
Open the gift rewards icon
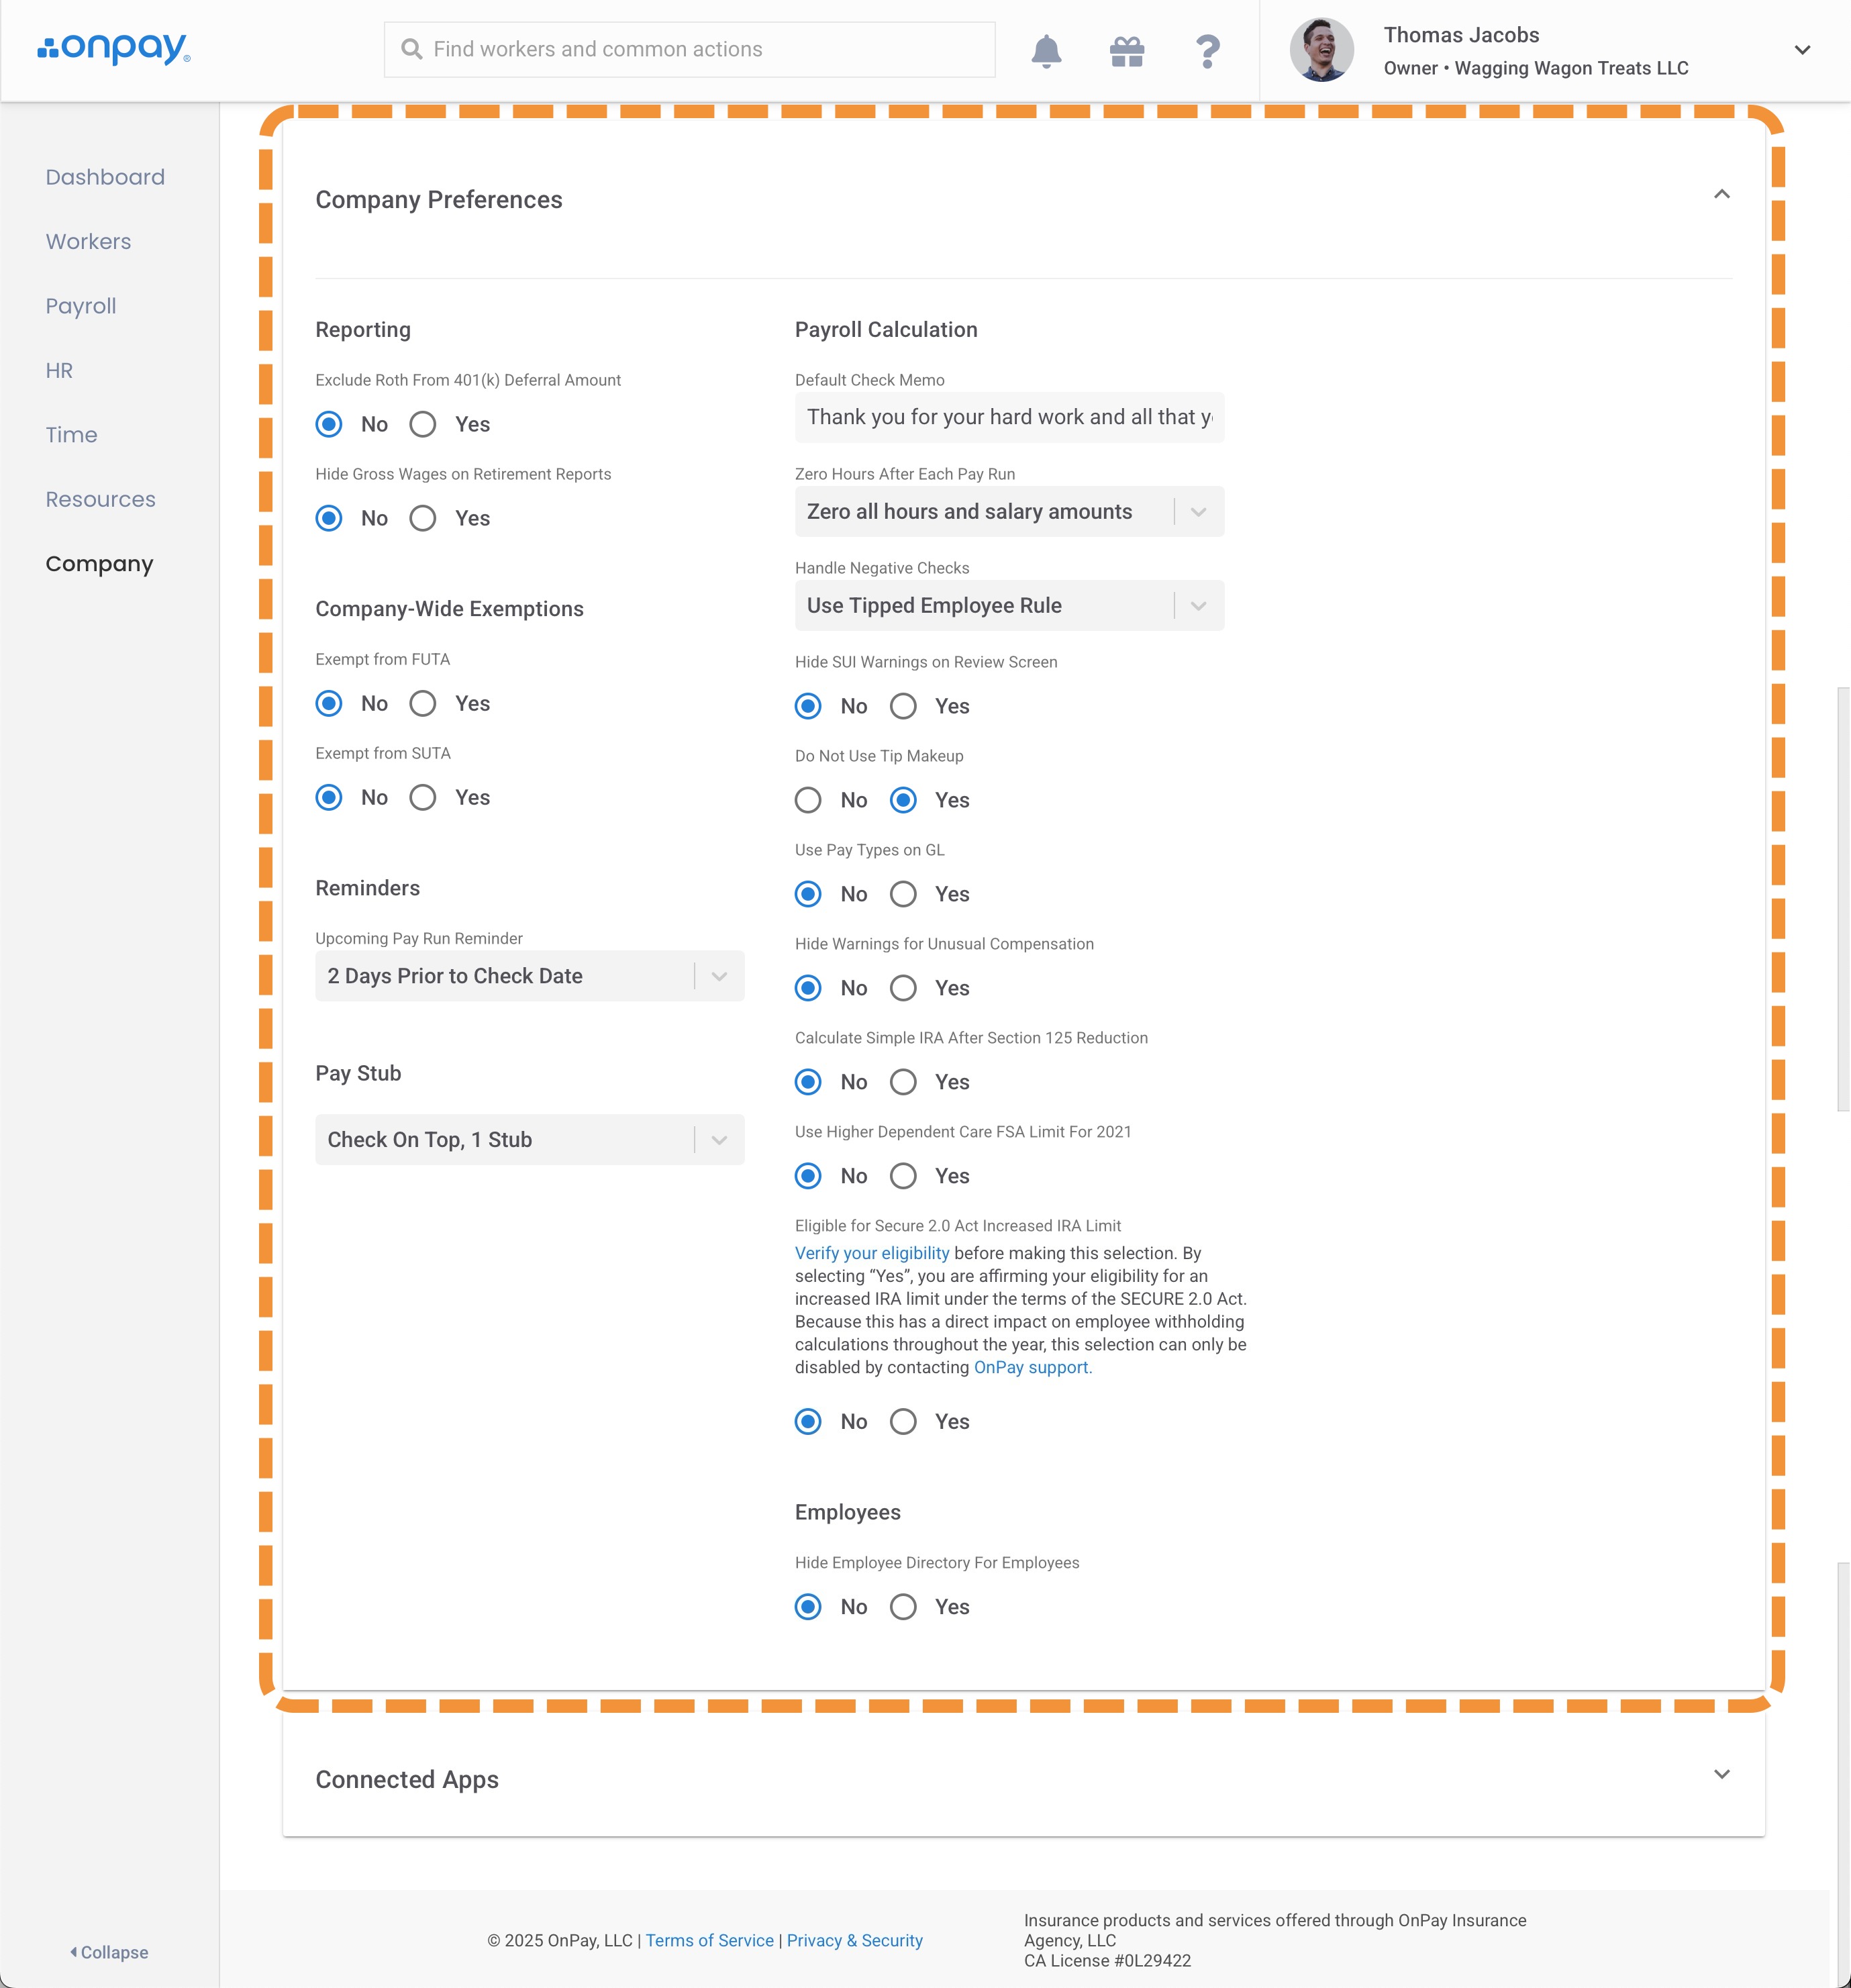(x=1126, y=51)
